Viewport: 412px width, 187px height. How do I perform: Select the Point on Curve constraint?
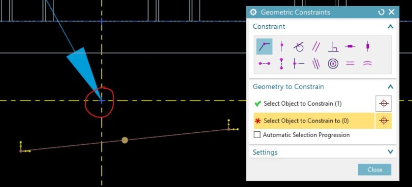tap(281, 46)
